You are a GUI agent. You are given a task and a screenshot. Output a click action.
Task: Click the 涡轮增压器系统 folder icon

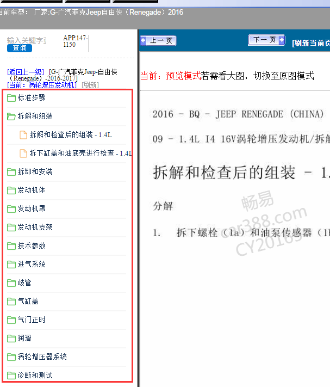point(11,357)
